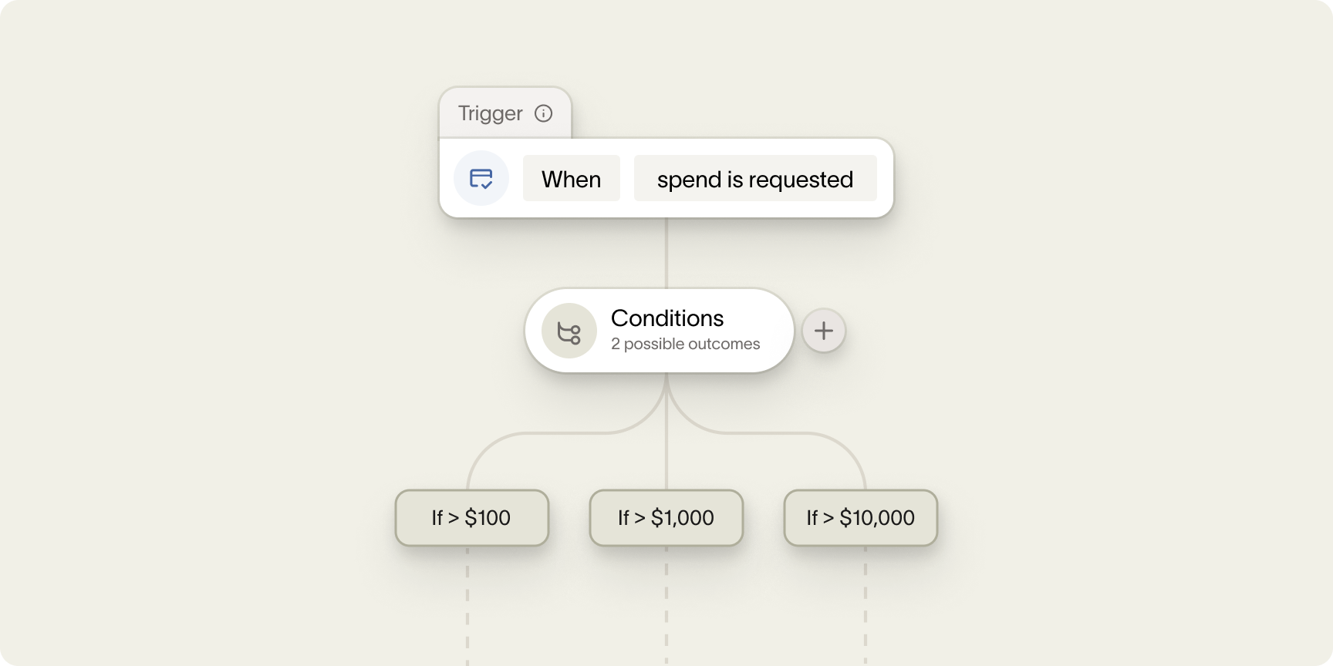Click dashed line below "If > $10,000"

(x=866, y=601)
